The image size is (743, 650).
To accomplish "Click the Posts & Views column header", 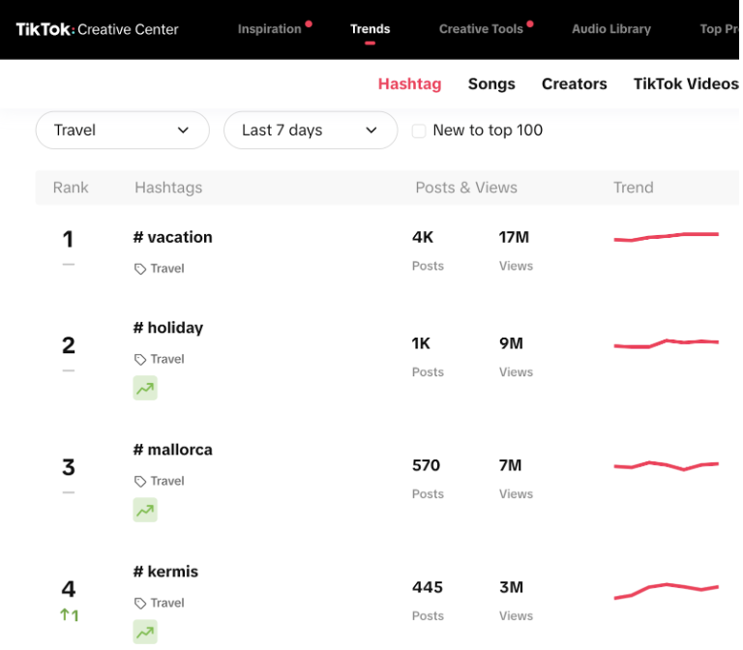I will click(466, 188).
